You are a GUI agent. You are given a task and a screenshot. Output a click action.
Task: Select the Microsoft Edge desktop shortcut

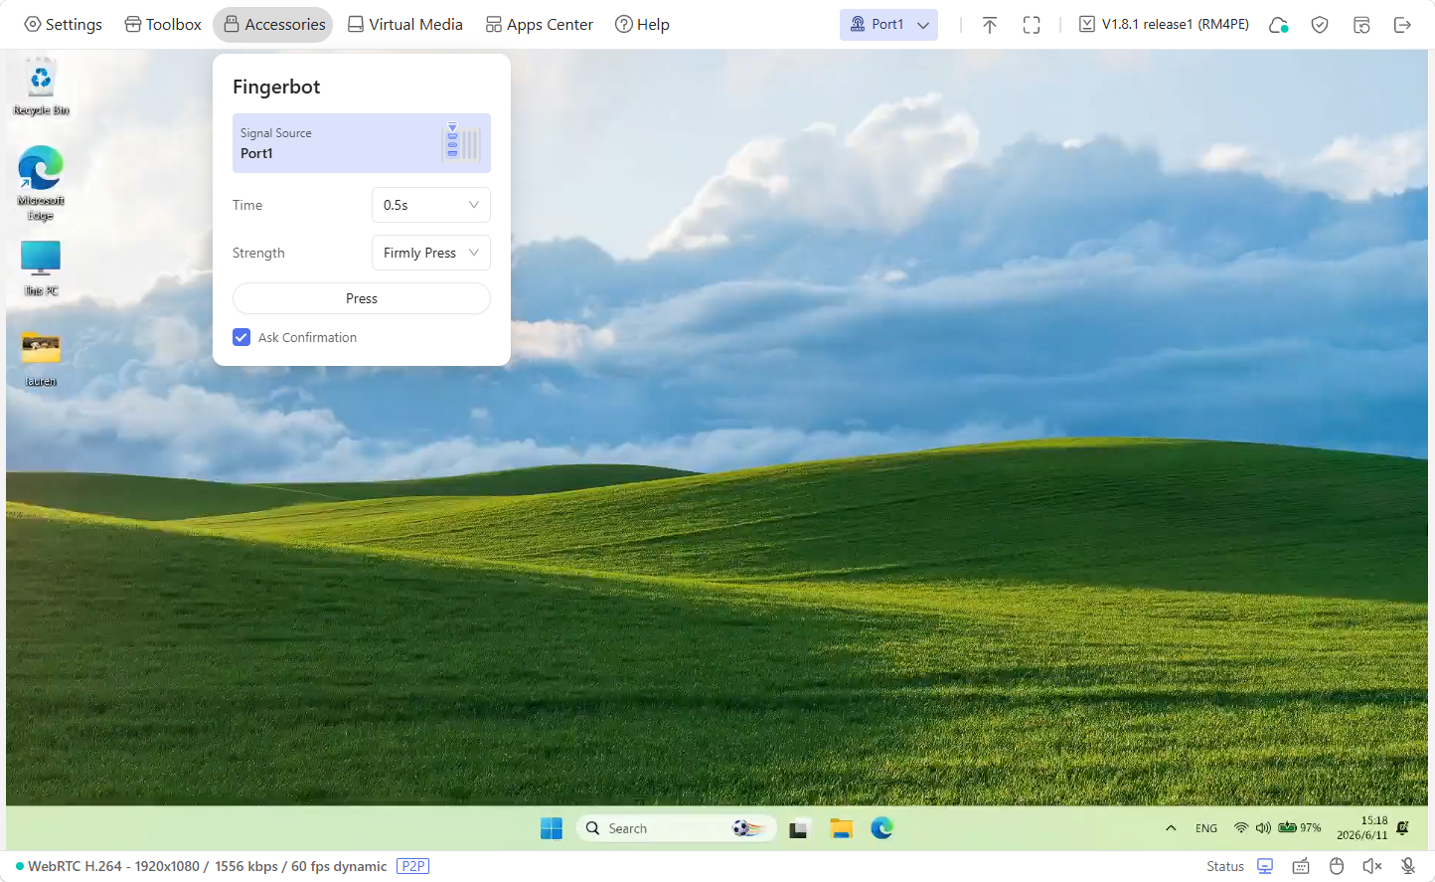(x=41, y=183)
